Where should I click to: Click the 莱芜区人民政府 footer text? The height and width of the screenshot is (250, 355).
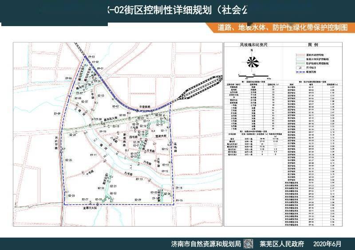[x=281, y=244]
